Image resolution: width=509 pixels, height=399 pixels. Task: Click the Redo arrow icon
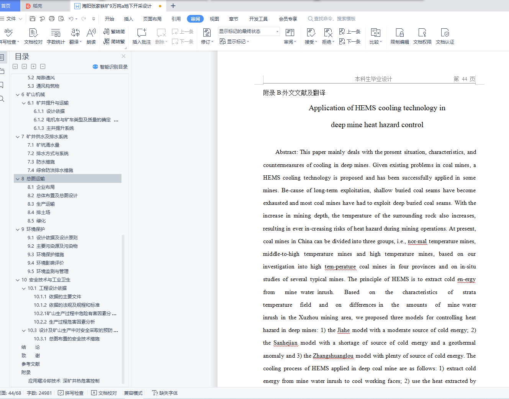pos(83,19)
